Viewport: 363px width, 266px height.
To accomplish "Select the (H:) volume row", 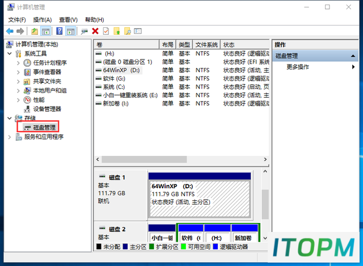I will 181,53.
